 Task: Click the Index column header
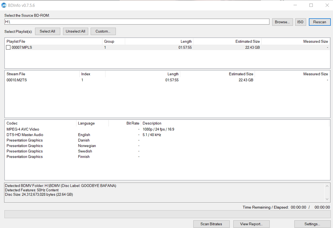[x=92, y=74]
